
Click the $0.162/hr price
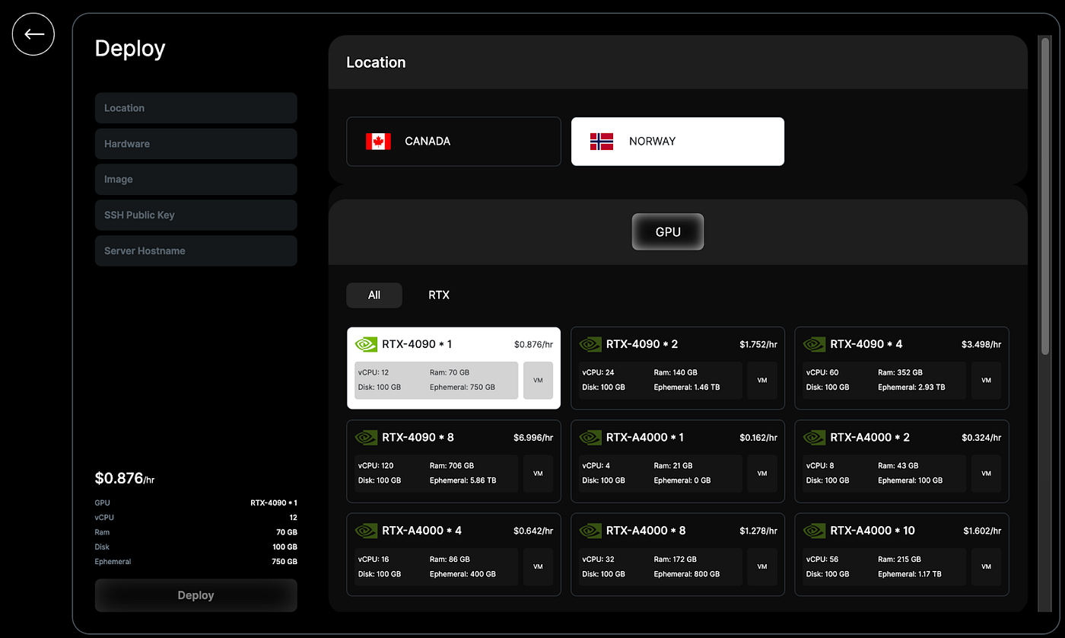pyautogui.click(x=758, y=438)
